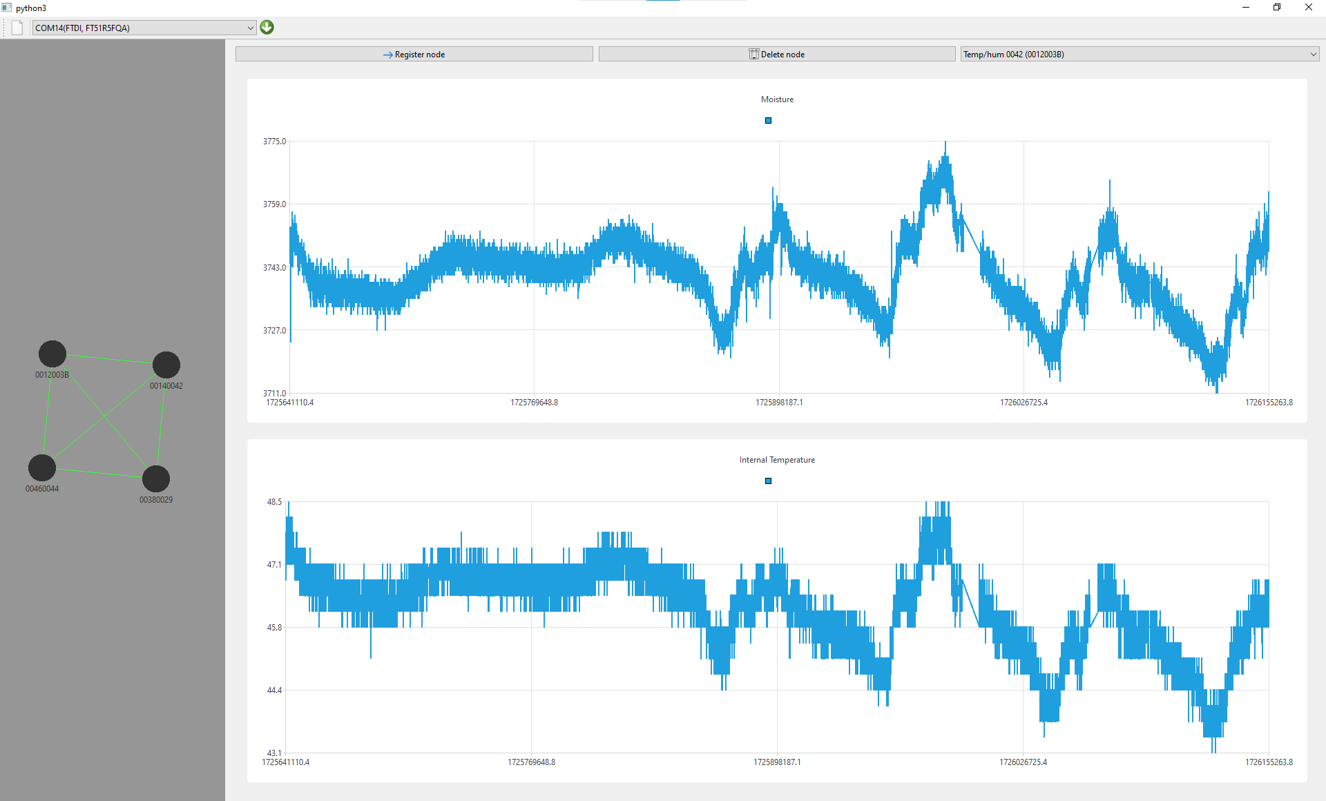Click temperature y-axis value 43.1
The height and width of the screenshot is (801, 1326).
pos(274,753)
